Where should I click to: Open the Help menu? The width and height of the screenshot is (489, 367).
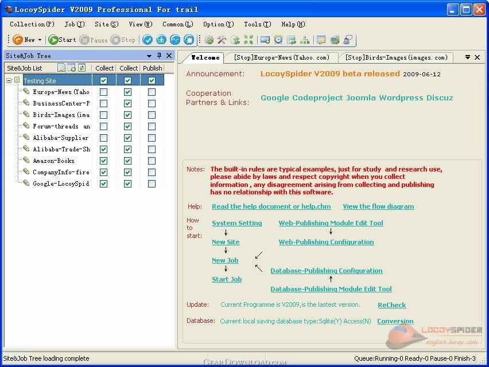[x=293, y=24]
